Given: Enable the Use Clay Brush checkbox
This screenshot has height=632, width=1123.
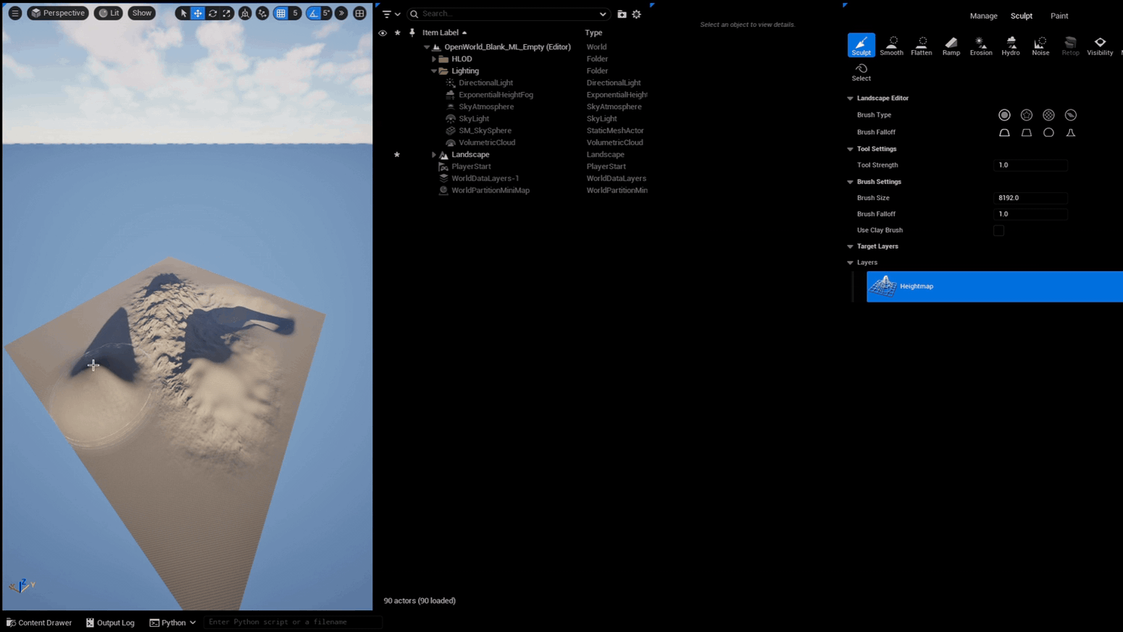Looking at the screenshot, I should (998, 230).
